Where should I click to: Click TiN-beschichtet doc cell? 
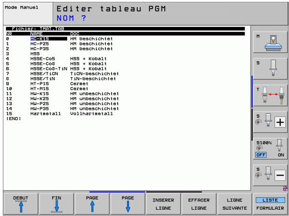[93, 79]
